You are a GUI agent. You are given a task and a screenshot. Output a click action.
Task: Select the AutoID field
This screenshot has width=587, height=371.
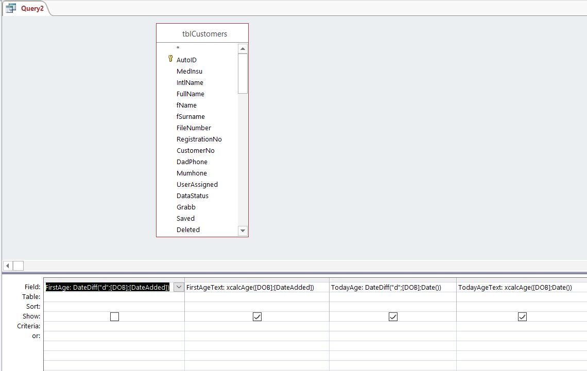coord(186,60)
